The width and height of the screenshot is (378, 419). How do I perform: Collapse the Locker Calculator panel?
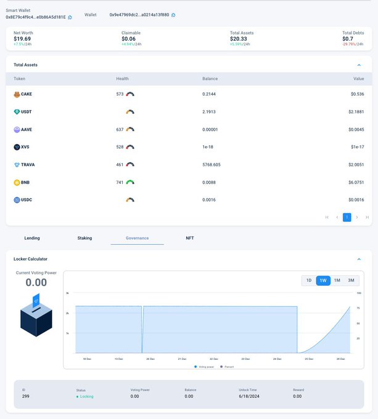coord(359,259)
